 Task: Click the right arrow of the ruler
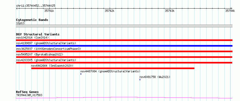point(231,8)
